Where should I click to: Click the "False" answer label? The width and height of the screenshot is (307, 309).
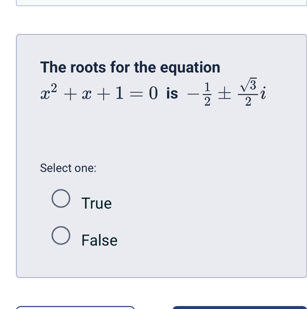pyautogui.click(x=99, y=240)
